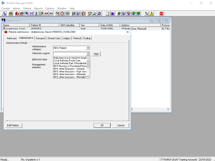Open the Options menu

50,8
